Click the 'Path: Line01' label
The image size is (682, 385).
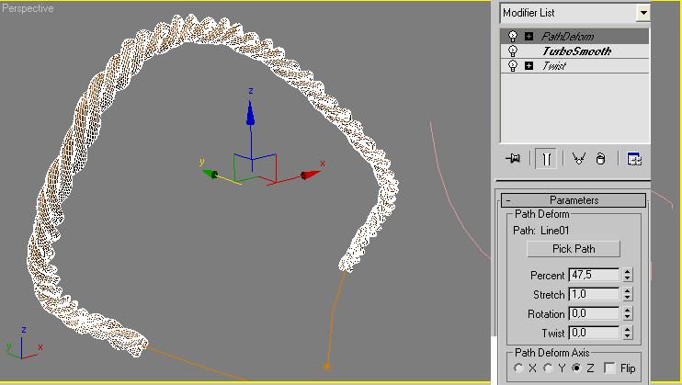click(x=541, y=231)
